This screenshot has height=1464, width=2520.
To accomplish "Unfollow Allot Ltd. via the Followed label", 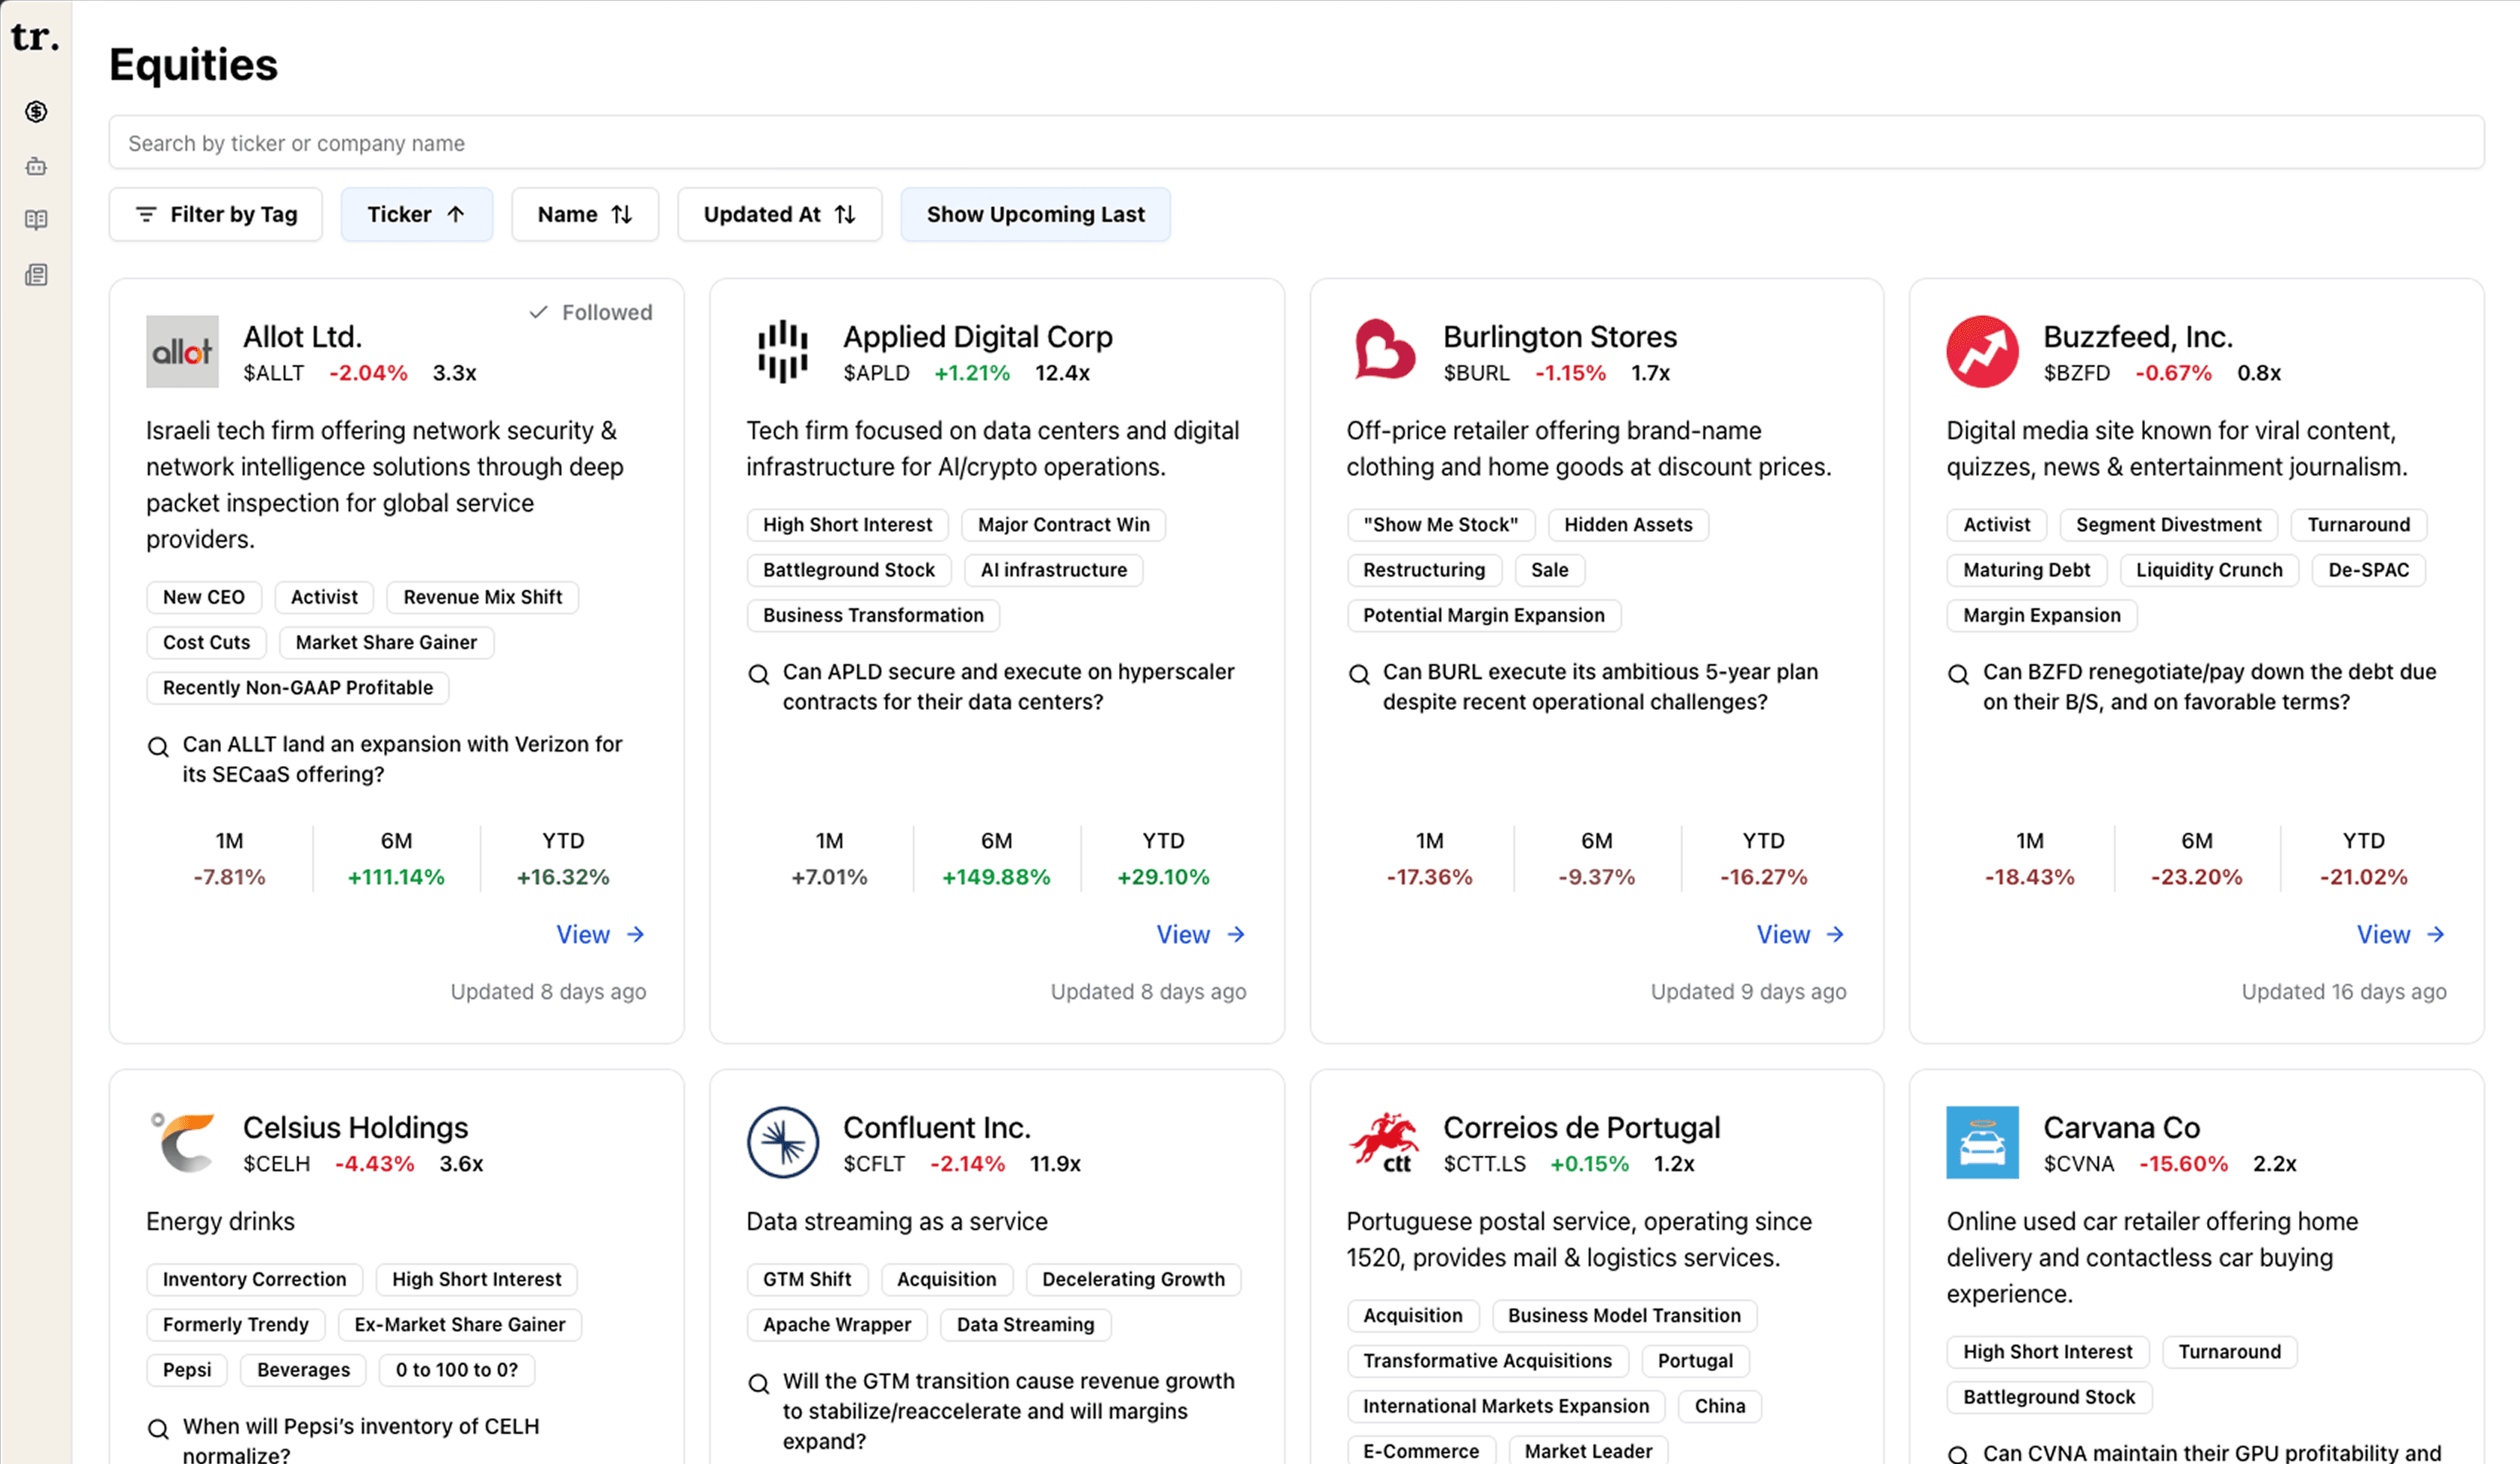I will coord(606,312).
